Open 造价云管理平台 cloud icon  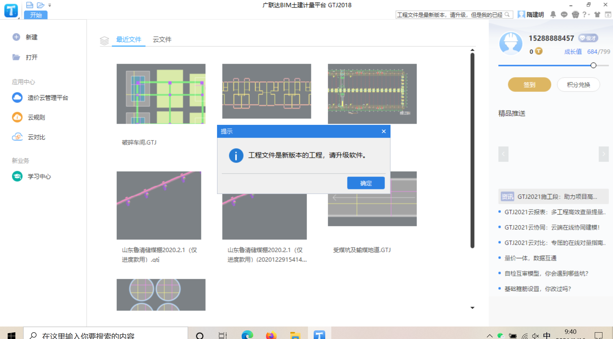point(17,98)
